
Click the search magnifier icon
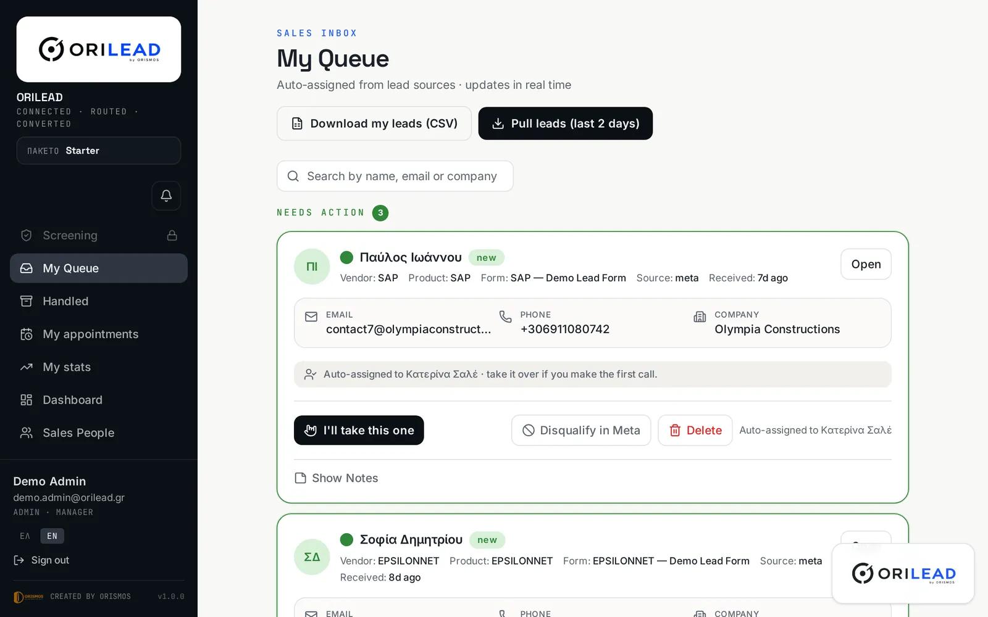293,176
